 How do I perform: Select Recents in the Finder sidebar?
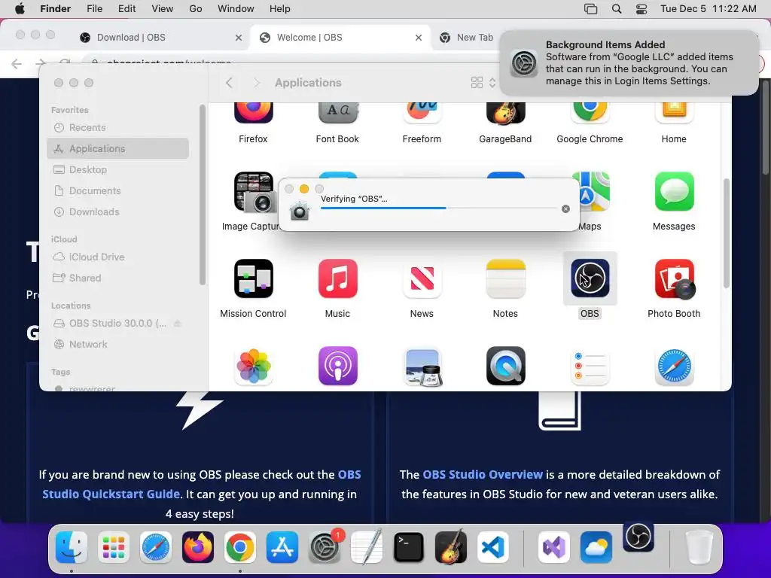(118, 128)
